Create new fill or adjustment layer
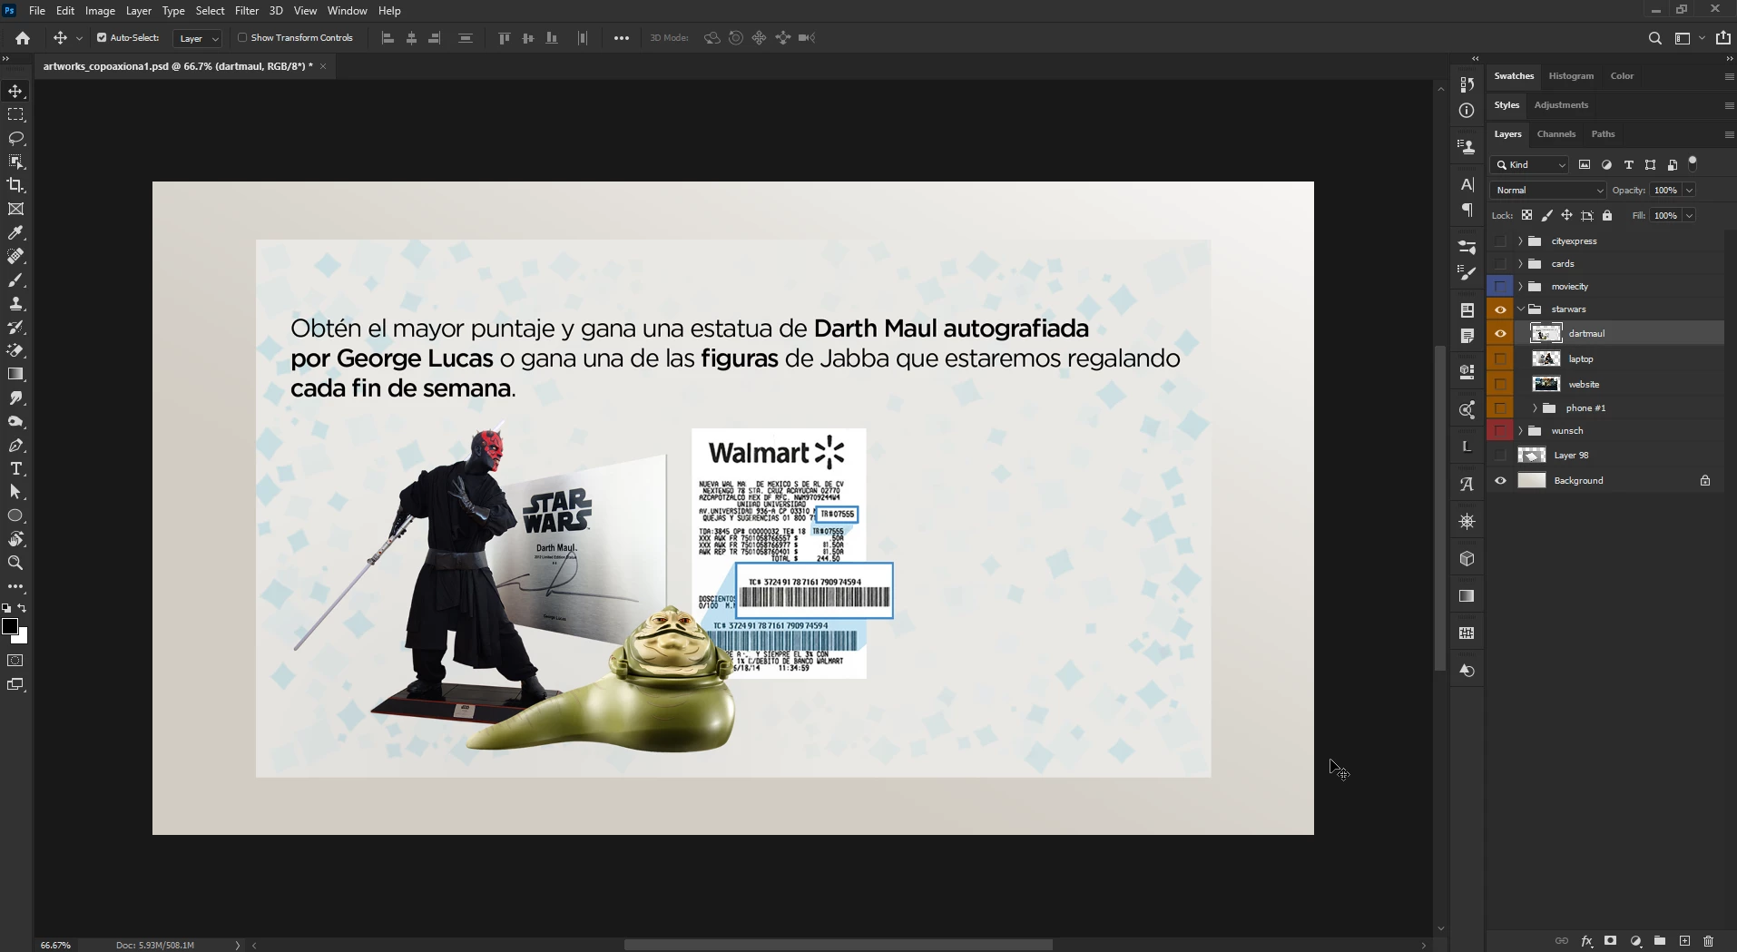1737x952 pixels. coord(1635,941)
